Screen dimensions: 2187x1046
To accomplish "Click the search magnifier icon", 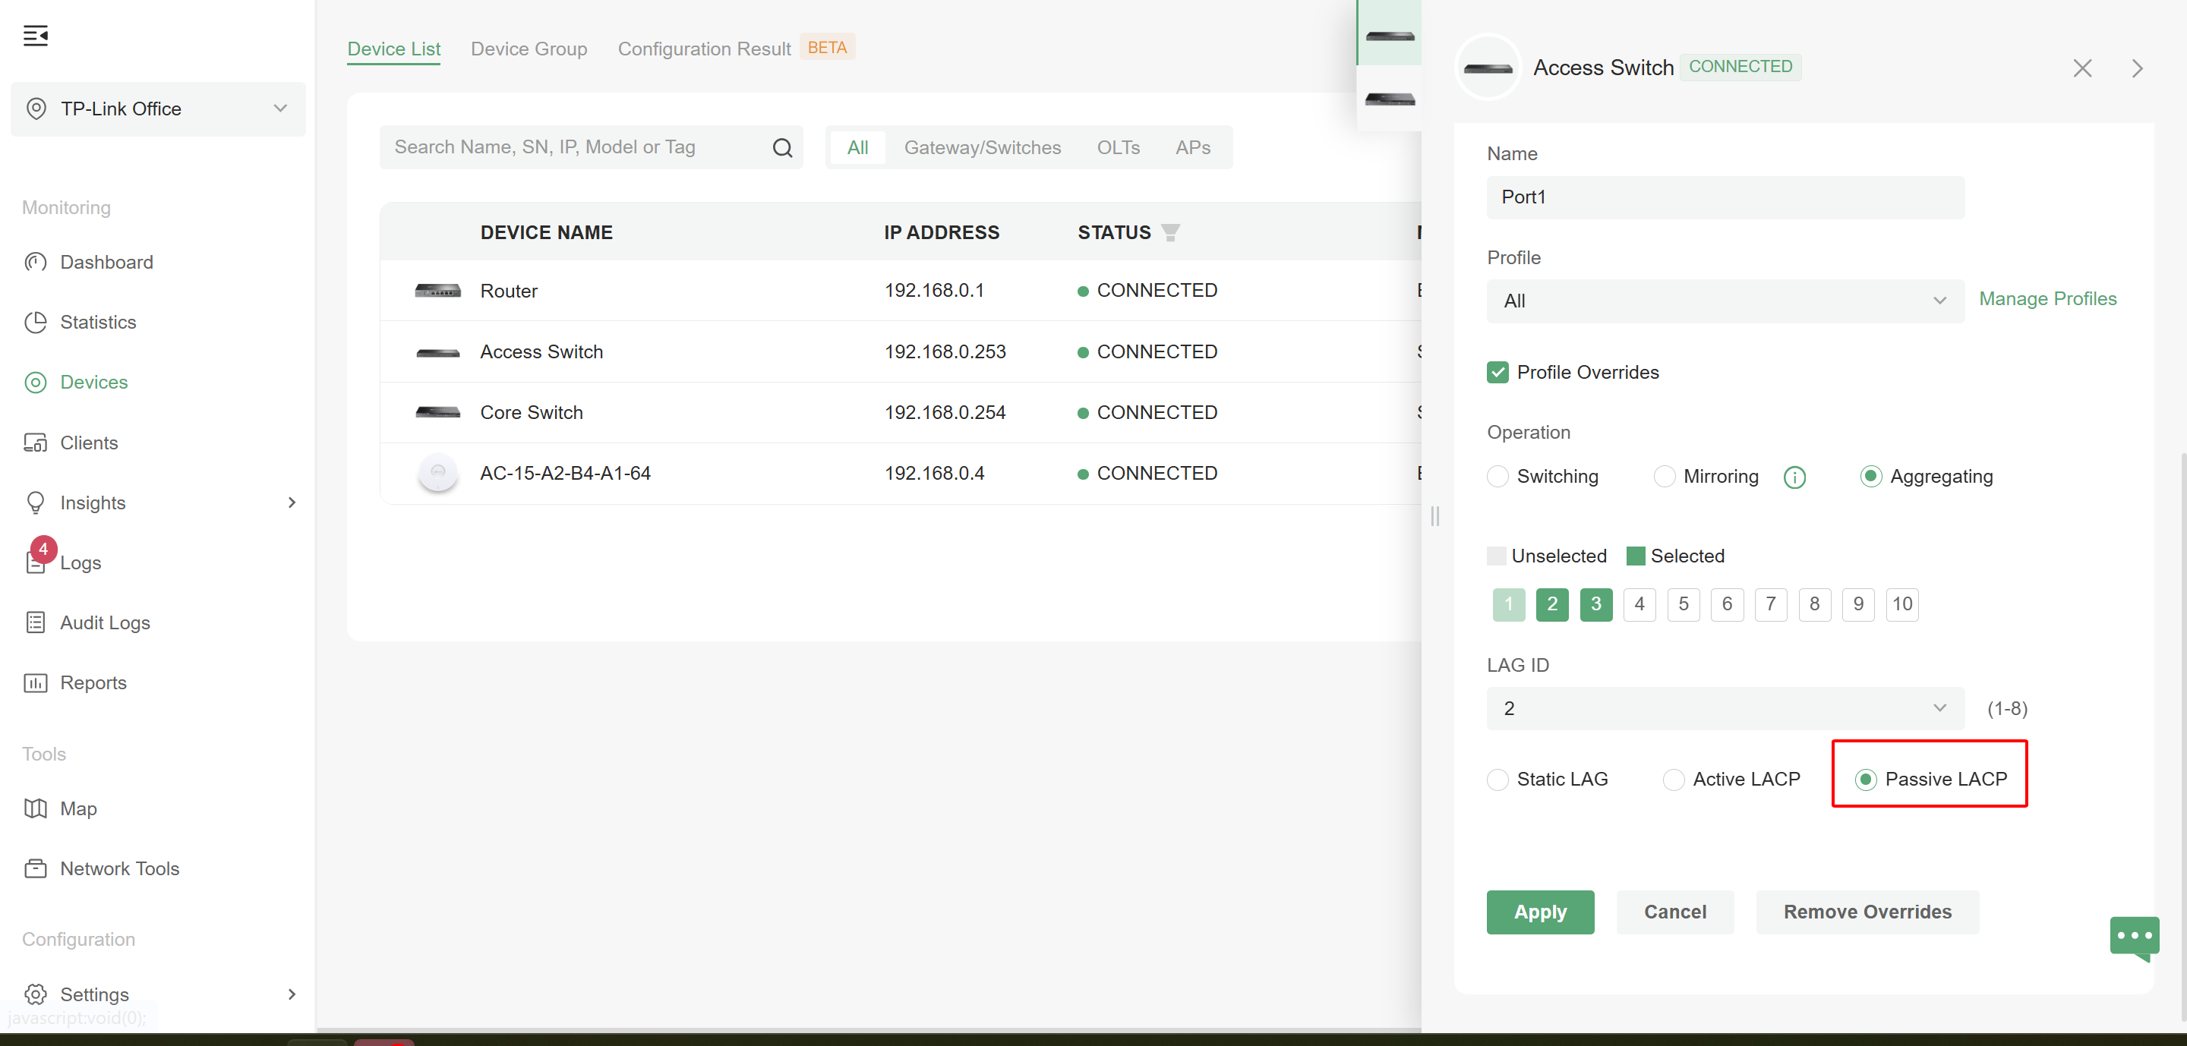I will [x=782, y=147].
